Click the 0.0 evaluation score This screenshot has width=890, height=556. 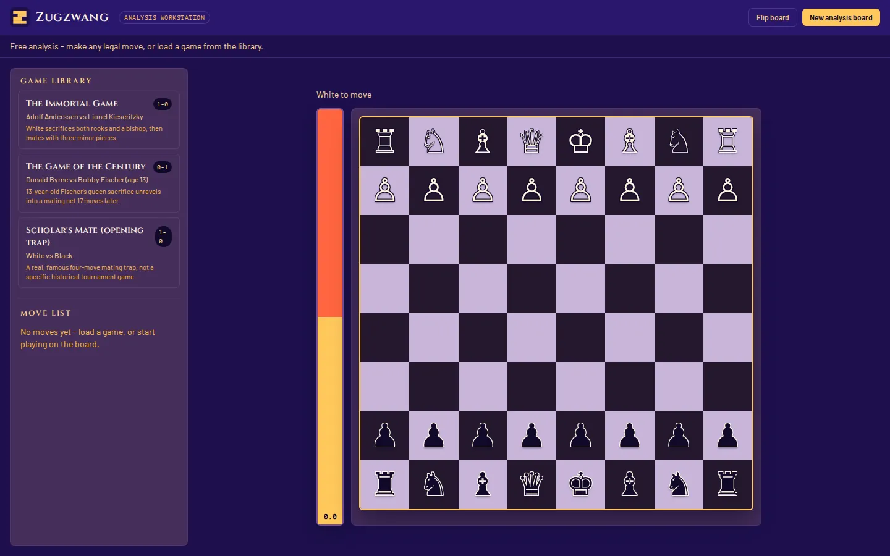(x=330, y=516)
